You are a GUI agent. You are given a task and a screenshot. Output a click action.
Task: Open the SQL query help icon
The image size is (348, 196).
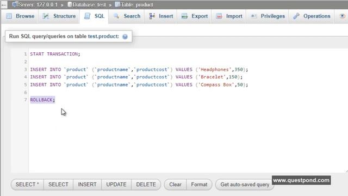click(x=125, y=36)
